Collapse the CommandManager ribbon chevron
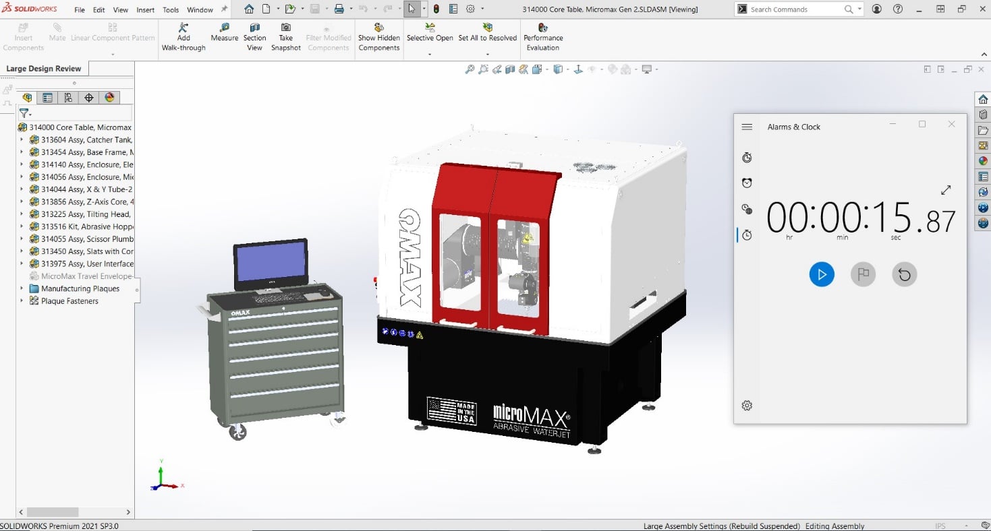 pos(984,55)
